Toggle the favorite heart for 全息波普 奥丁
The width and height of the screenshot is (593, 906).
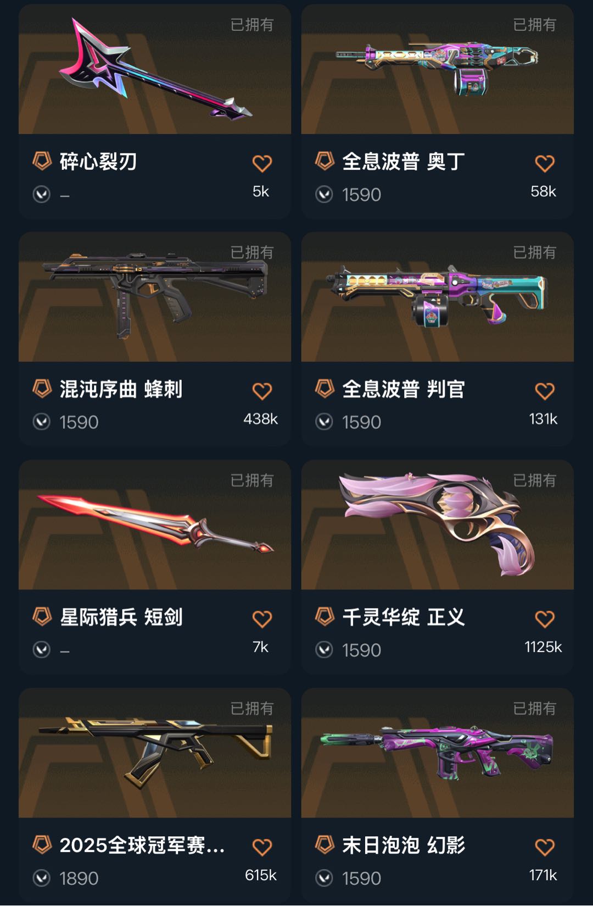(545, 163)
